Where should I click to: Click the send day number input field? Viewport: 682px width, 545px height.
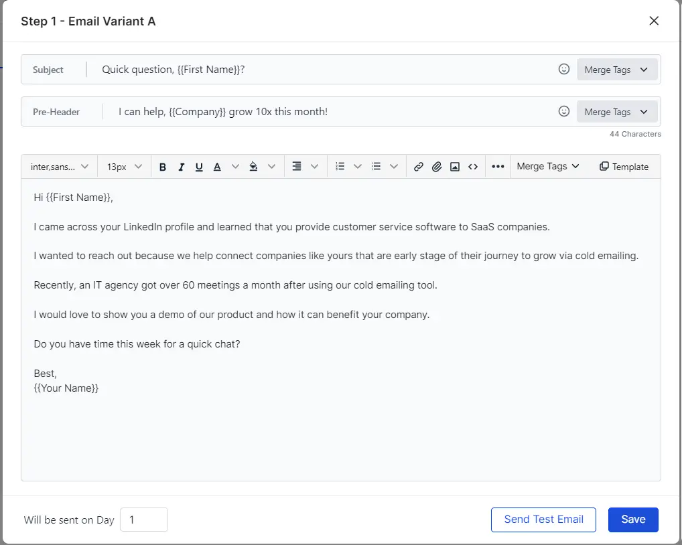click(143, 520)
